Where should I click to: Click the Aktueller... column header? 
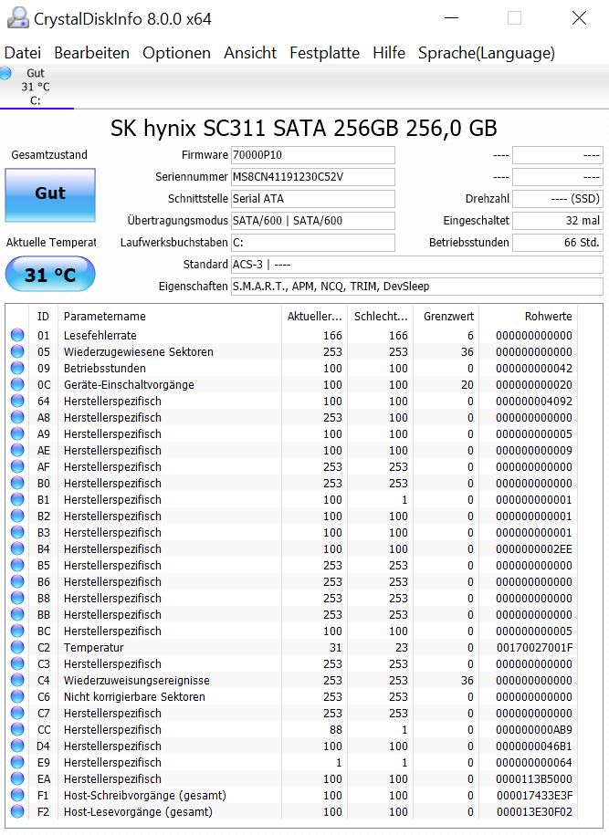(314, 317)
